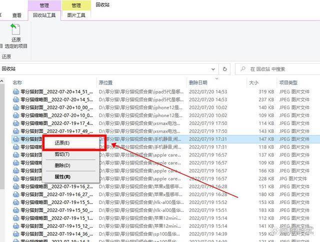The image size is (320, 242).
Task: Sort by the 原位置 column header
Action: 105,82
